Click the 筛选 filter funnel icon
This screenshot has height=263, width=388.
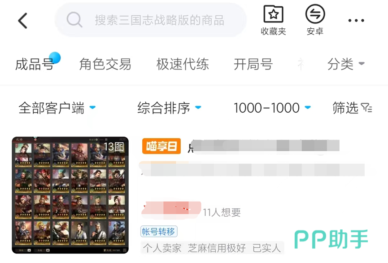click(x=366, y=107)
